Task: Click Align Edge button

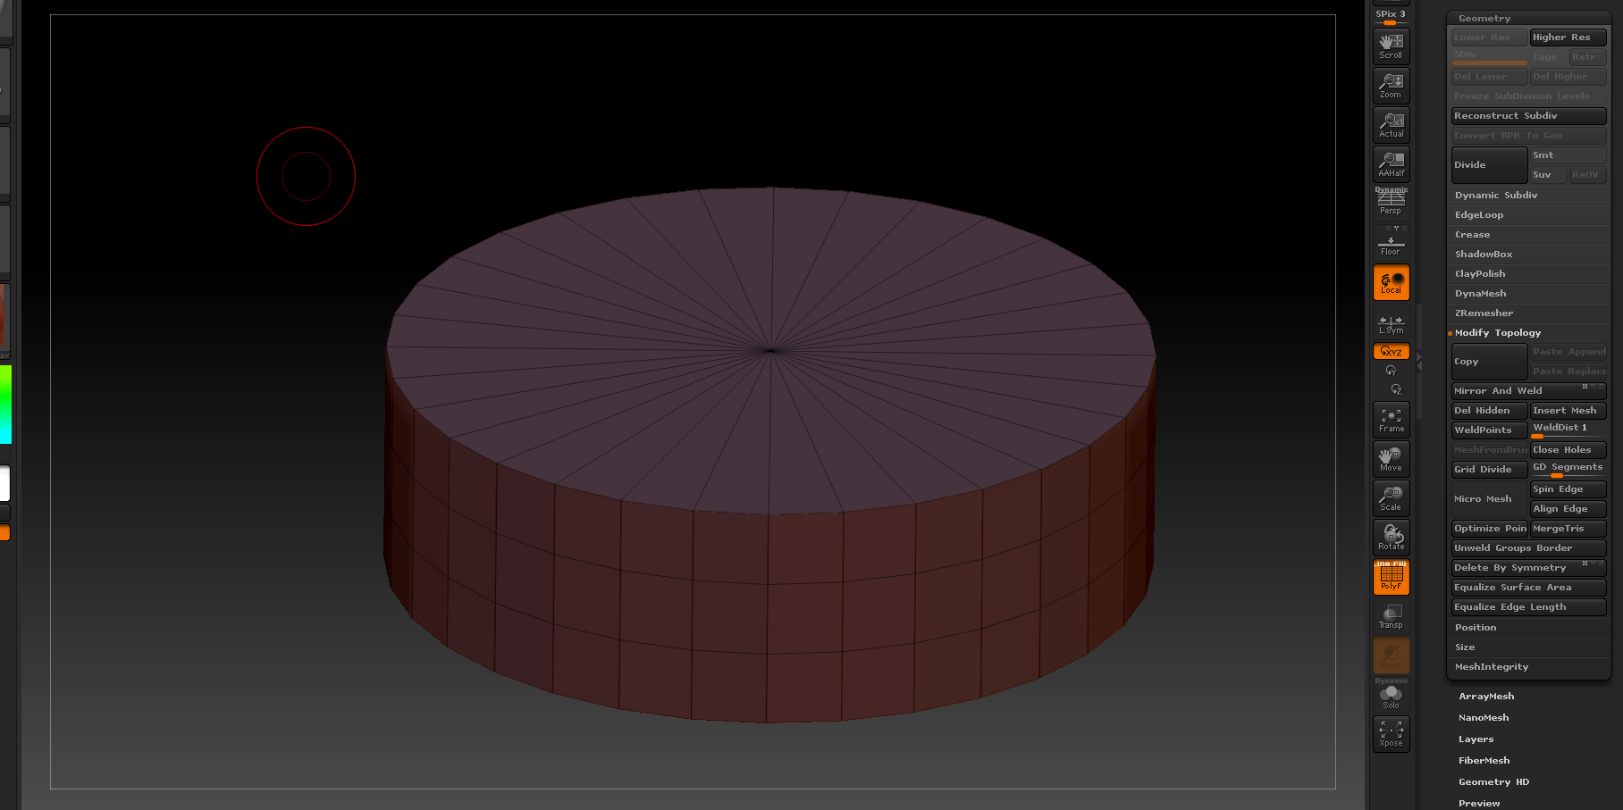Action: [1568, 509]
